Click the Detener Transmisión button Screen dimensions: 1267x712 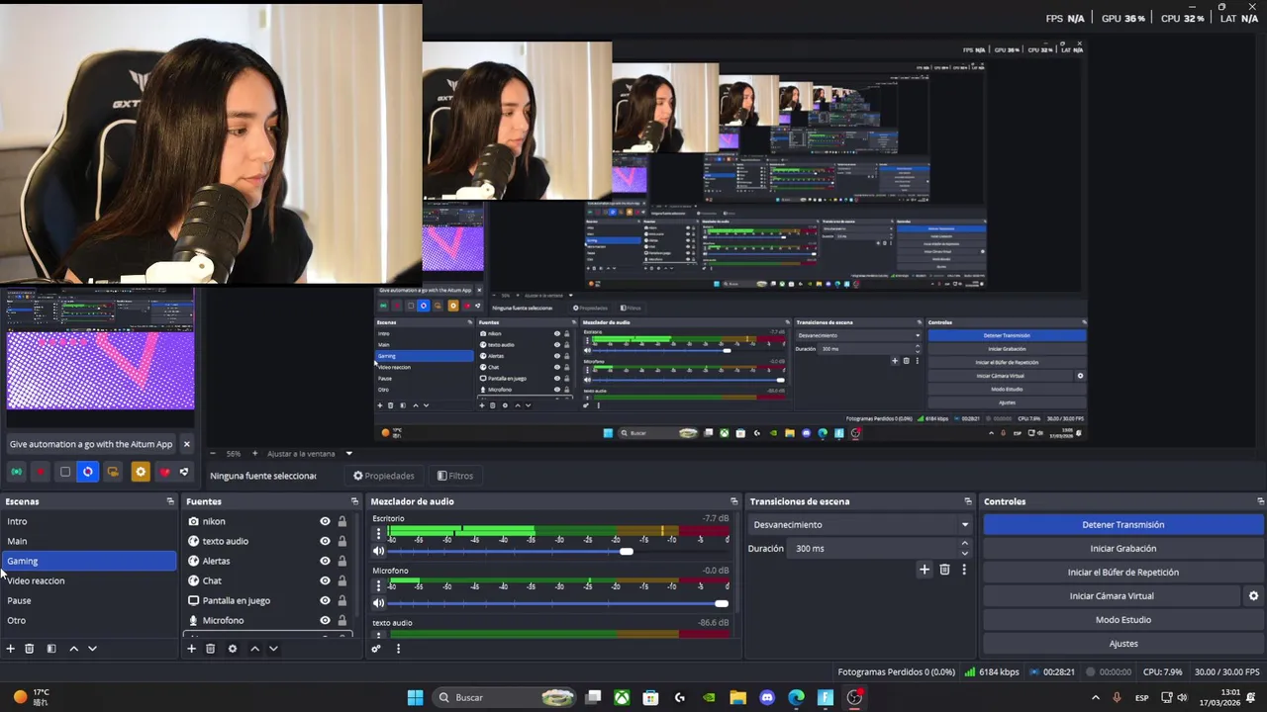pos(1123,525)
